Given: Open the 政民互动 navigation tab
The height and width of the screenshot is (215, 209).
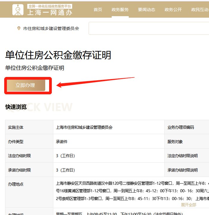Looking at the screenshot, I should [200, 10].
